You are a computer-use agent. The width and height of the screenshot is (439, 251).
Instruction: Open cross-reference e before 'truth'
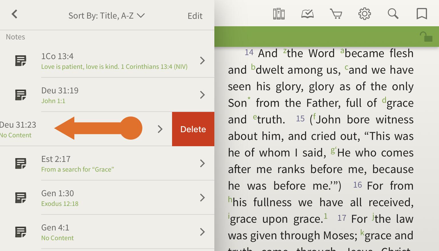coord(255,117)
